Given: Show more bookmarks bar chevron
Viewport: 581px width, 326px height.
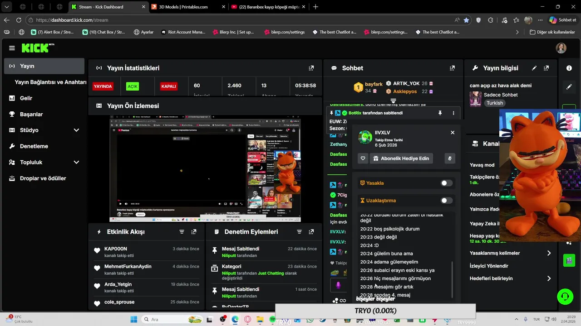Looking at the screenshot, I should click(x=517, y=32).
